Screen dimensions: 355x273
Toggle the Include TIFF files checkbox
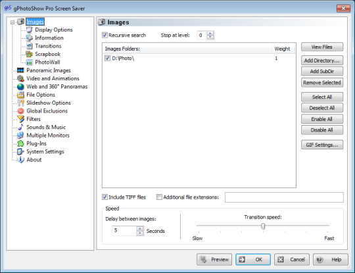pyautogui.click(x=105, y=197)
